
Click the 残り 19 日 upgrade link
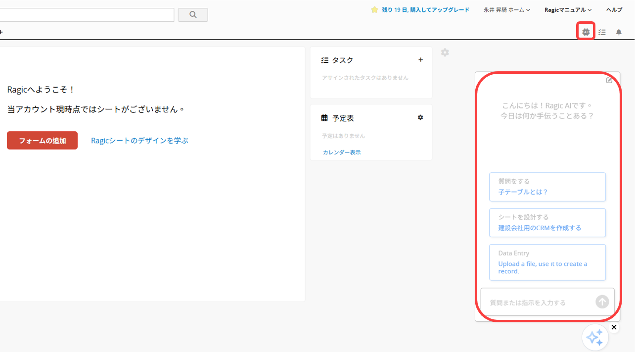pos(426,10)
